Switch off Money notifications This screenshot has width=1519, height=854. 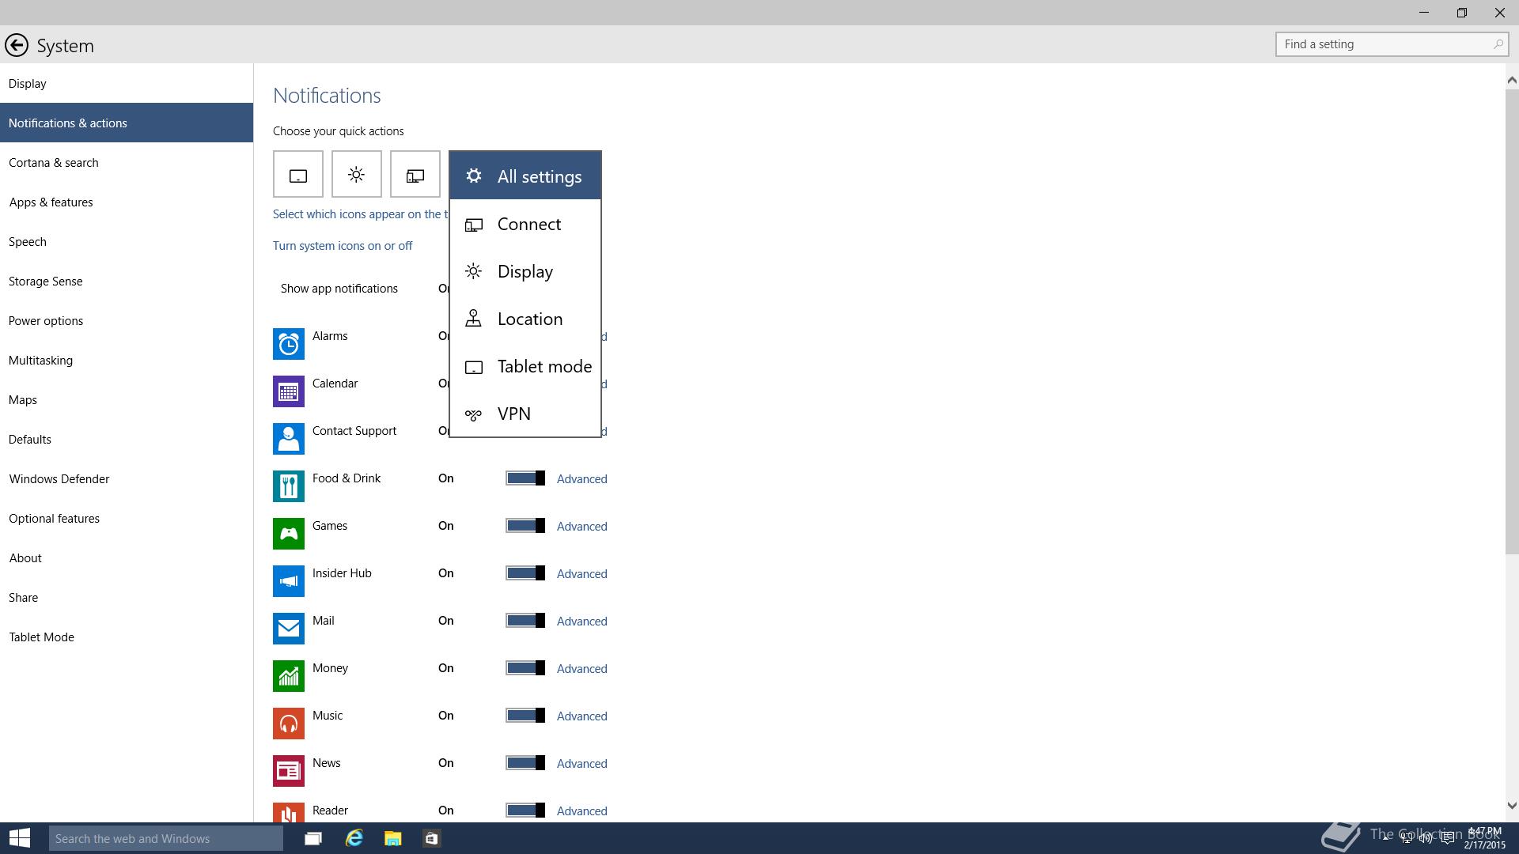[x=525, y=668]
